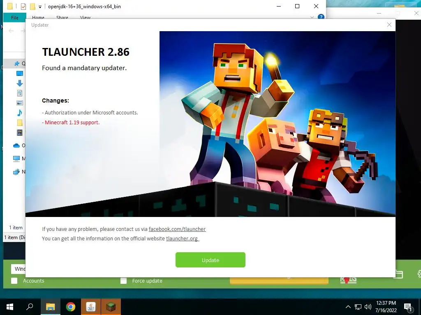Maximize the File Explorer window
The height and width of the screenshot is (315, 421).
(297, 6)
